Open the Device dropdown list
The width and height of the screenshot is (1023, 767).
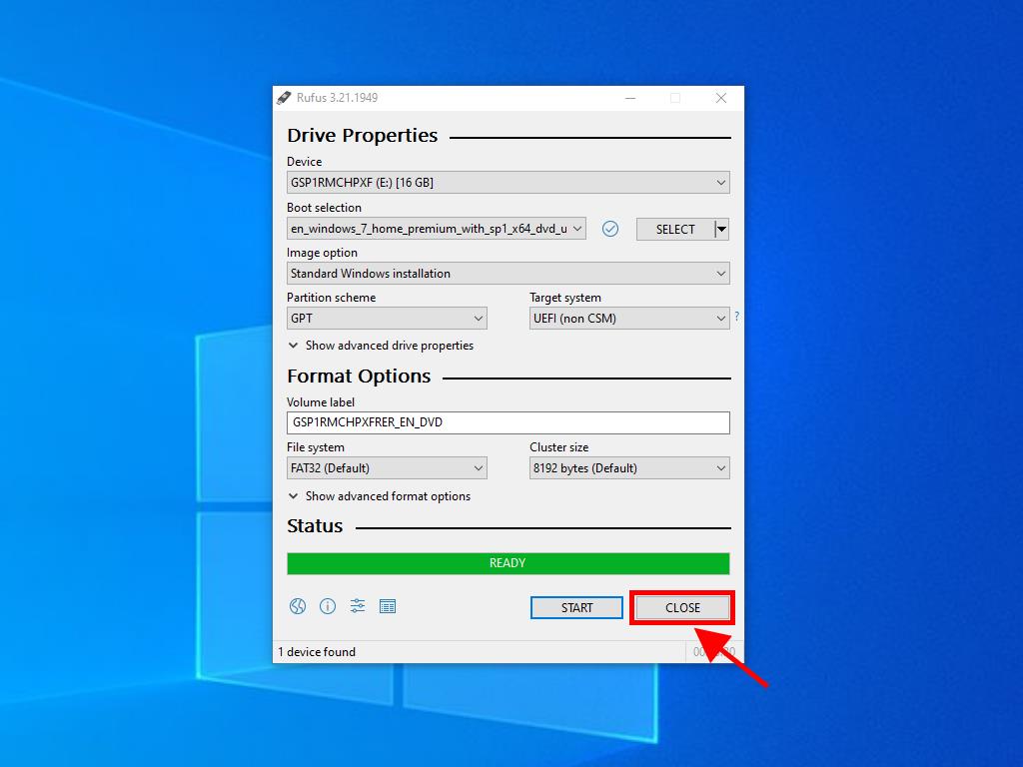tap(508, 183)
